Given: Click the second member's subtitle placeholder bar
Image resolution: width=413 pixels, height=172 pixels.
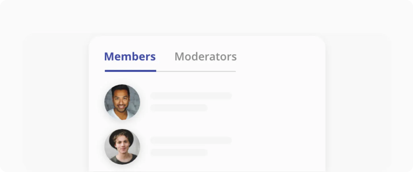Looking at the screenshot, I should [179, 152].
